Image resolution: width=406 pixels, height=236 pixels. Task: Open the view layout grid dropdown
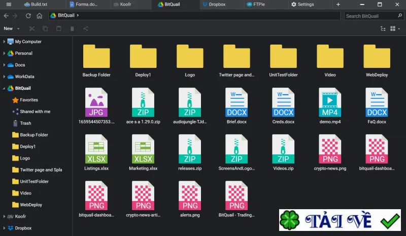(x=395, y=29)
